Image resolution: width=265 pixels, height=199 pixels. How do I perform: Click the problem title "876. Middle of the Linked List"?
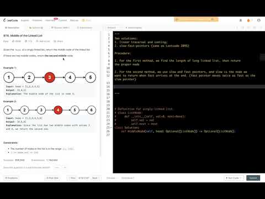(x=23, y=35)
